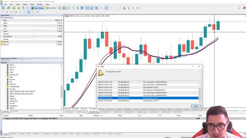Toggle Auto Scroll chart icon

pos(87,8)
